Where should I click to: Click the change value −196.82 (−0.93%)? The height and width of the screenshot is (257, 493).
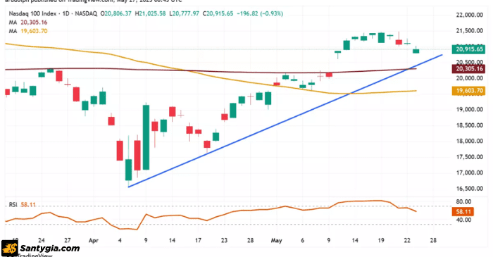click(260, 13)
